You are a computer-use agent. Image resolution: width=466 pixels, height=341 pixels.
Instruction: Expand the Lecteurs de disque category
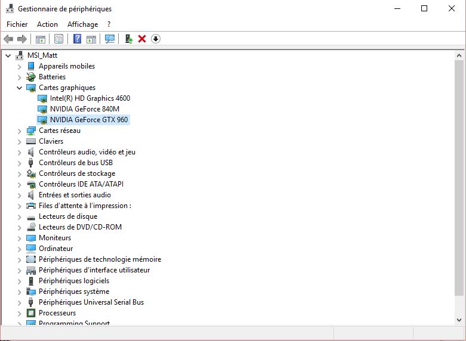(x=20, y=217)
